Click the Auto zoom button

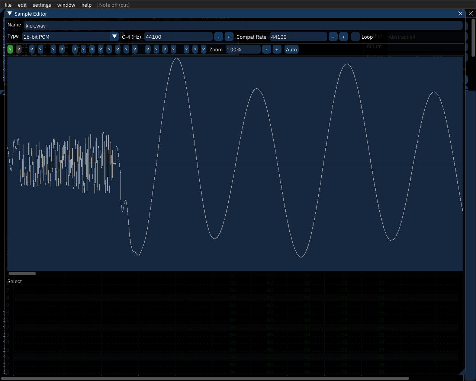click(x=292, y=49)
